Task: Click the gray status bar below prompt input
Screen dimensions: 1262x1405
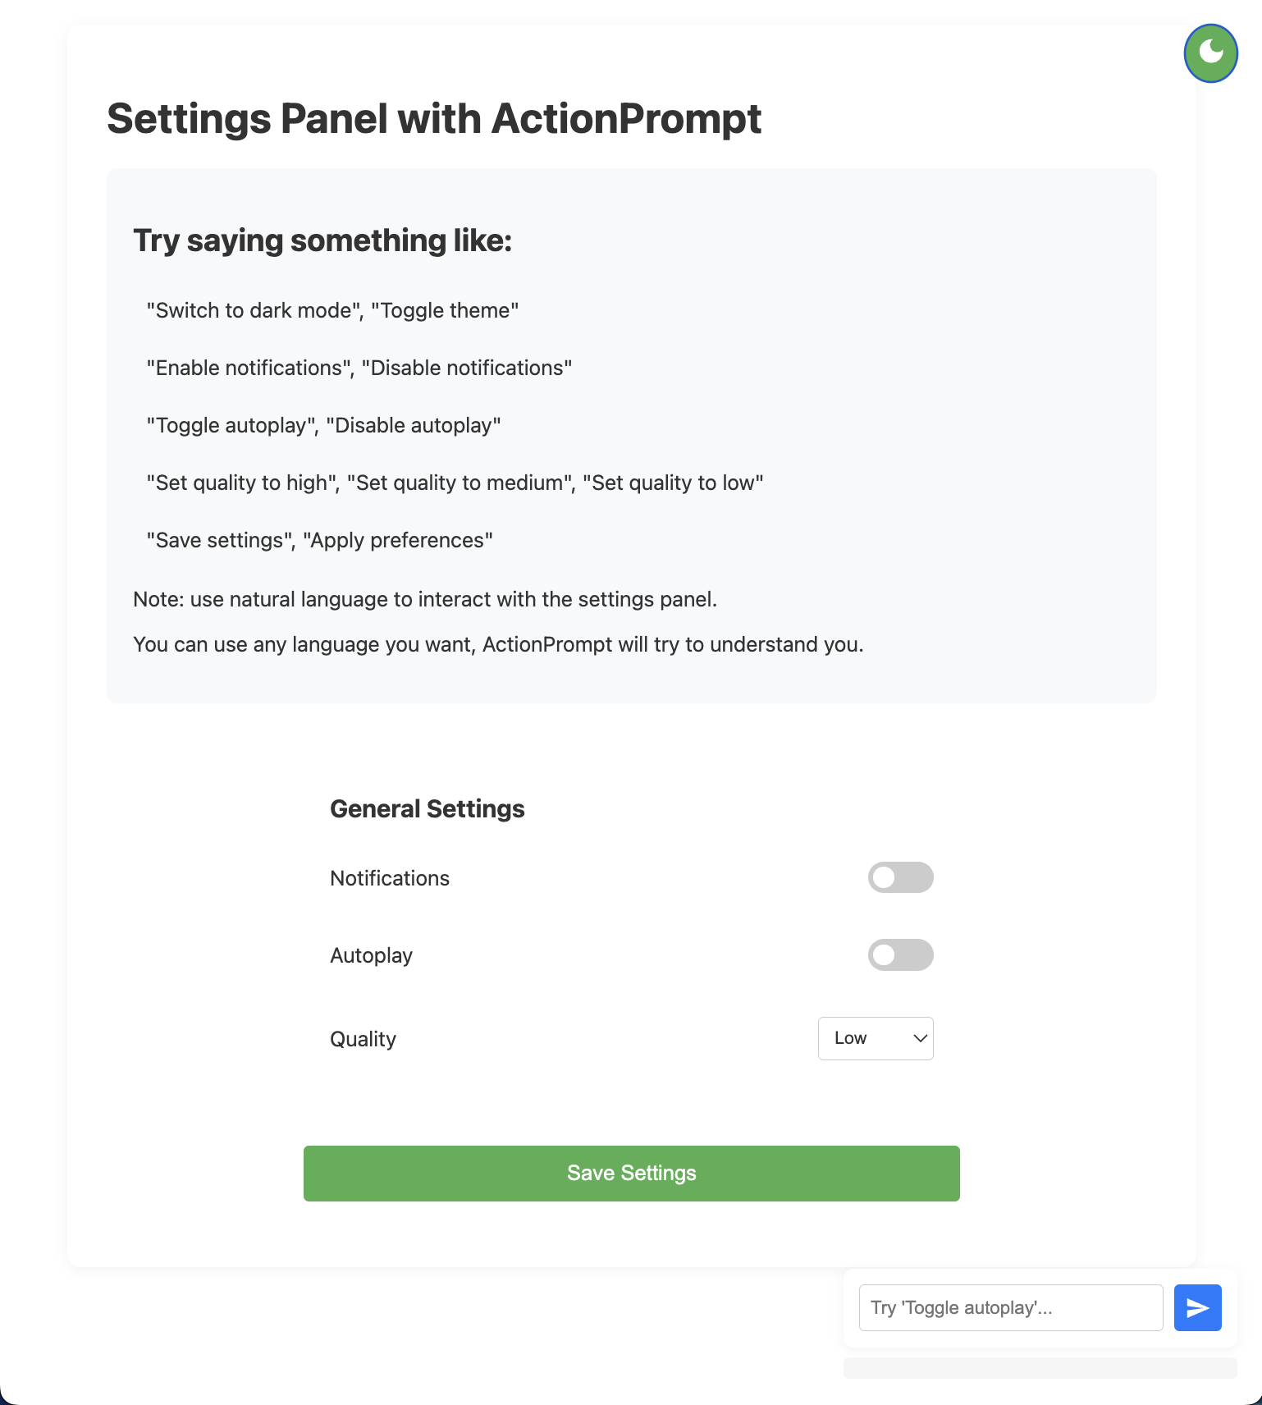Action: point(1039,1367)
